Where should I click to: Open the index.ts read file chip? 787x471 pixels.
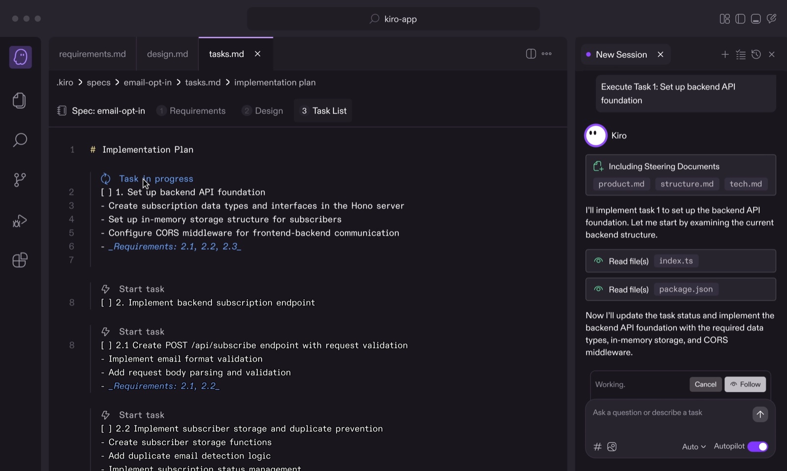[676, 261]
